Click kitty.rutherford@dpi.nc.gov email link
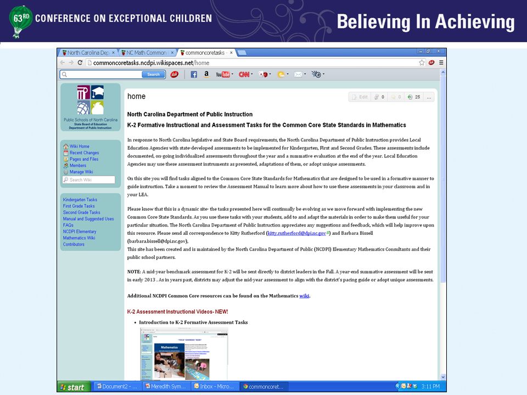 [296, 233]
